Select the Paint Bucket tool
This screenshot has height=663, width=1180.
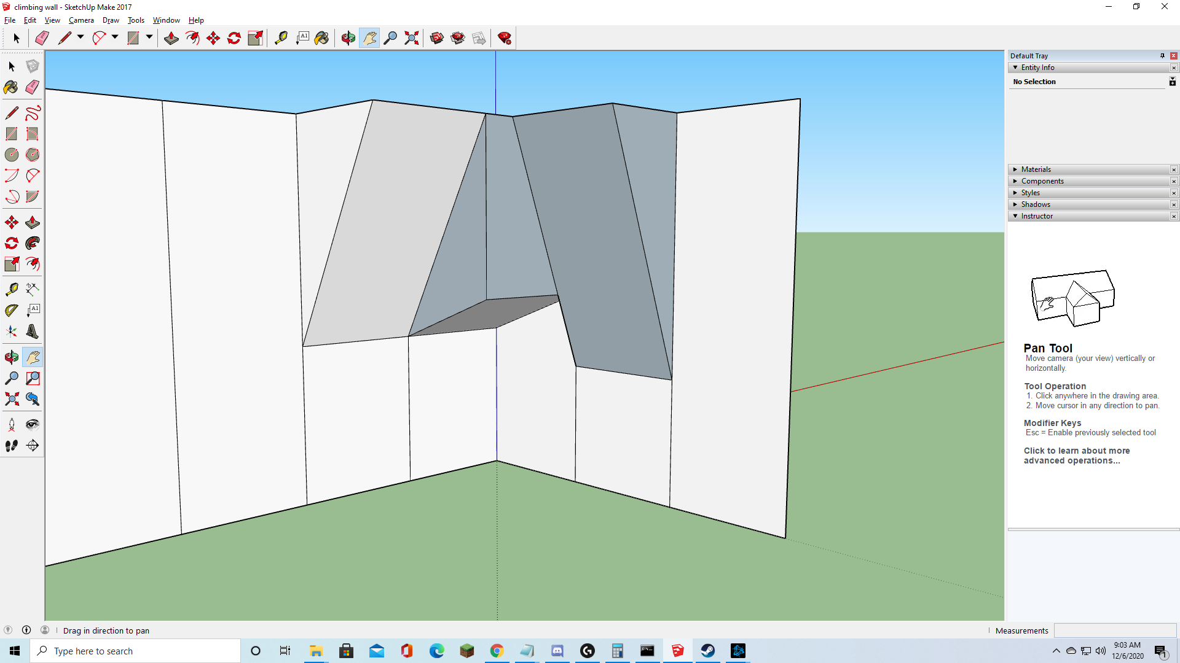(x=10, y=87)
